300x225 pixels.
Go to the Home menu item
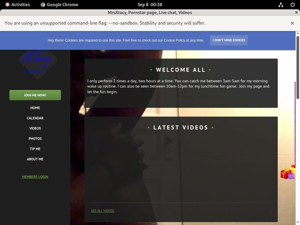[35, 108]
